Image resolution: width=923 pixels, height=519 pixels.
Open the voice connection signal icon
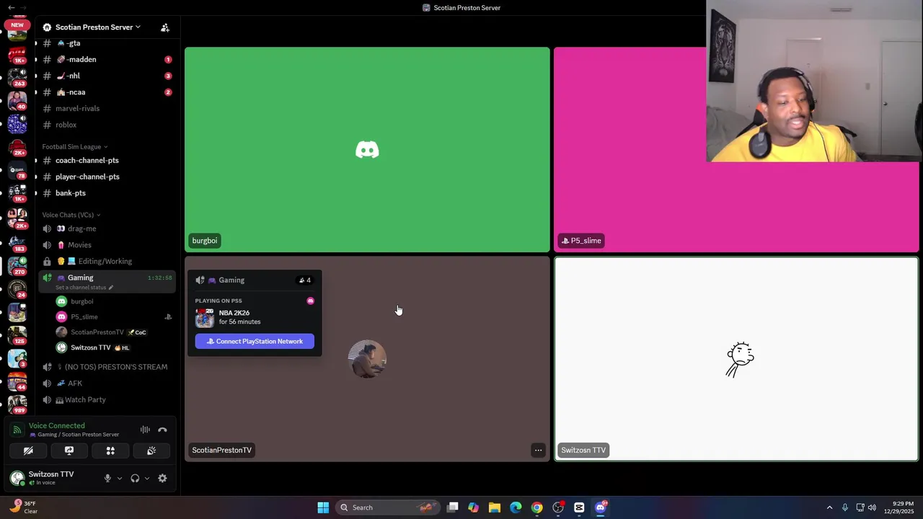[x=17, y=430]
